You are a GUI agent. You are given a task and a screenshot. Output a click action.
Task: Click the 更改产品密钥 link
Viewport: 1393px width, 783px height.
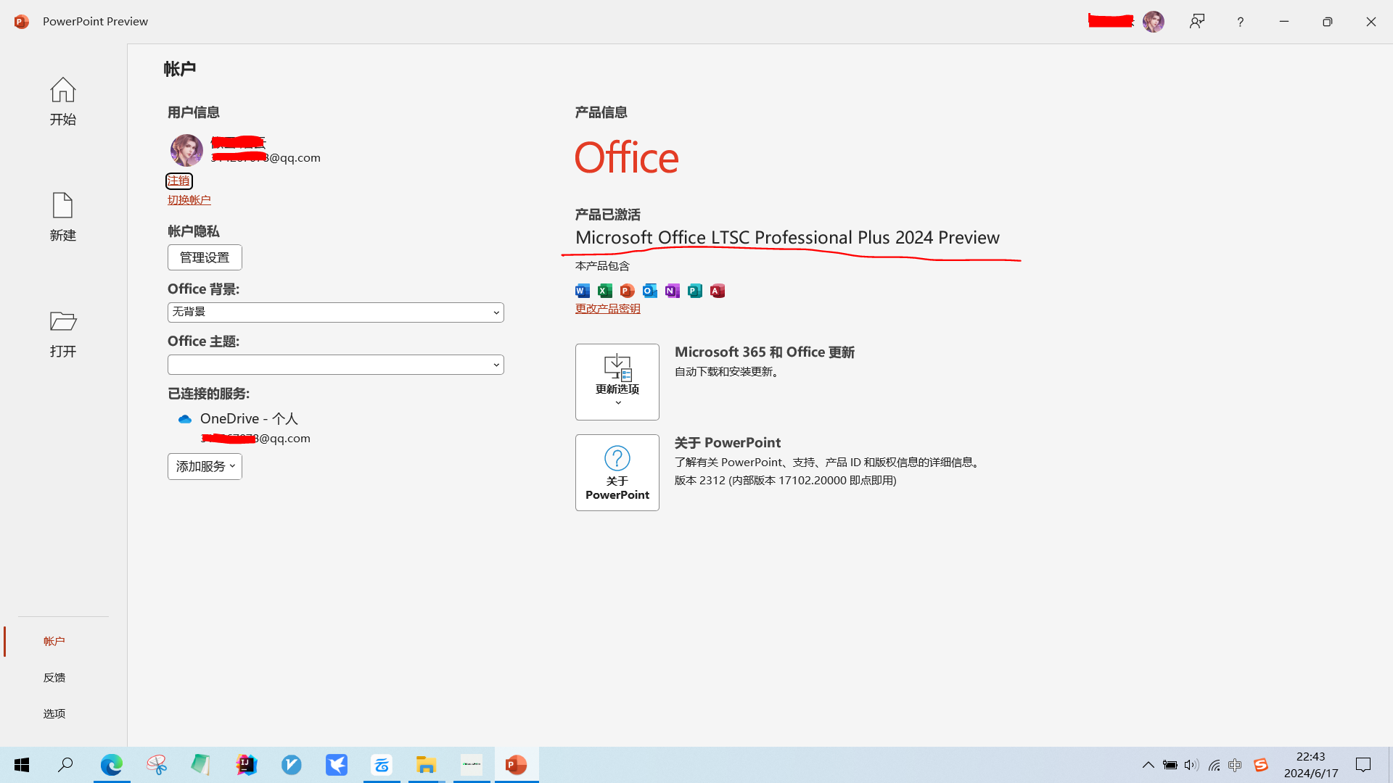(x=607, y=309)
